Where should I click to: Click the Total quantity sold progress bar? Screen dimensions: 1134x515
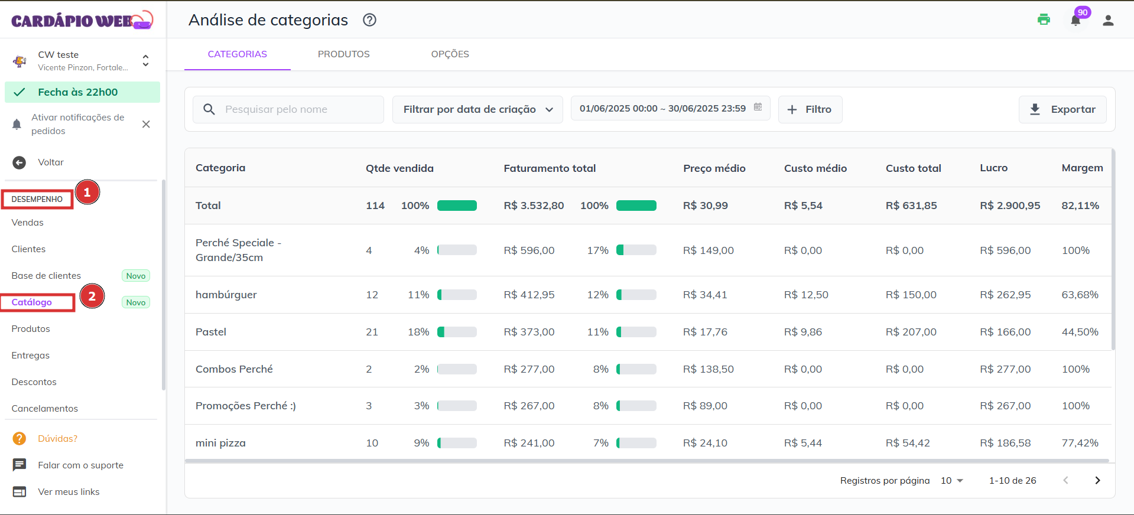pos(457,206)
